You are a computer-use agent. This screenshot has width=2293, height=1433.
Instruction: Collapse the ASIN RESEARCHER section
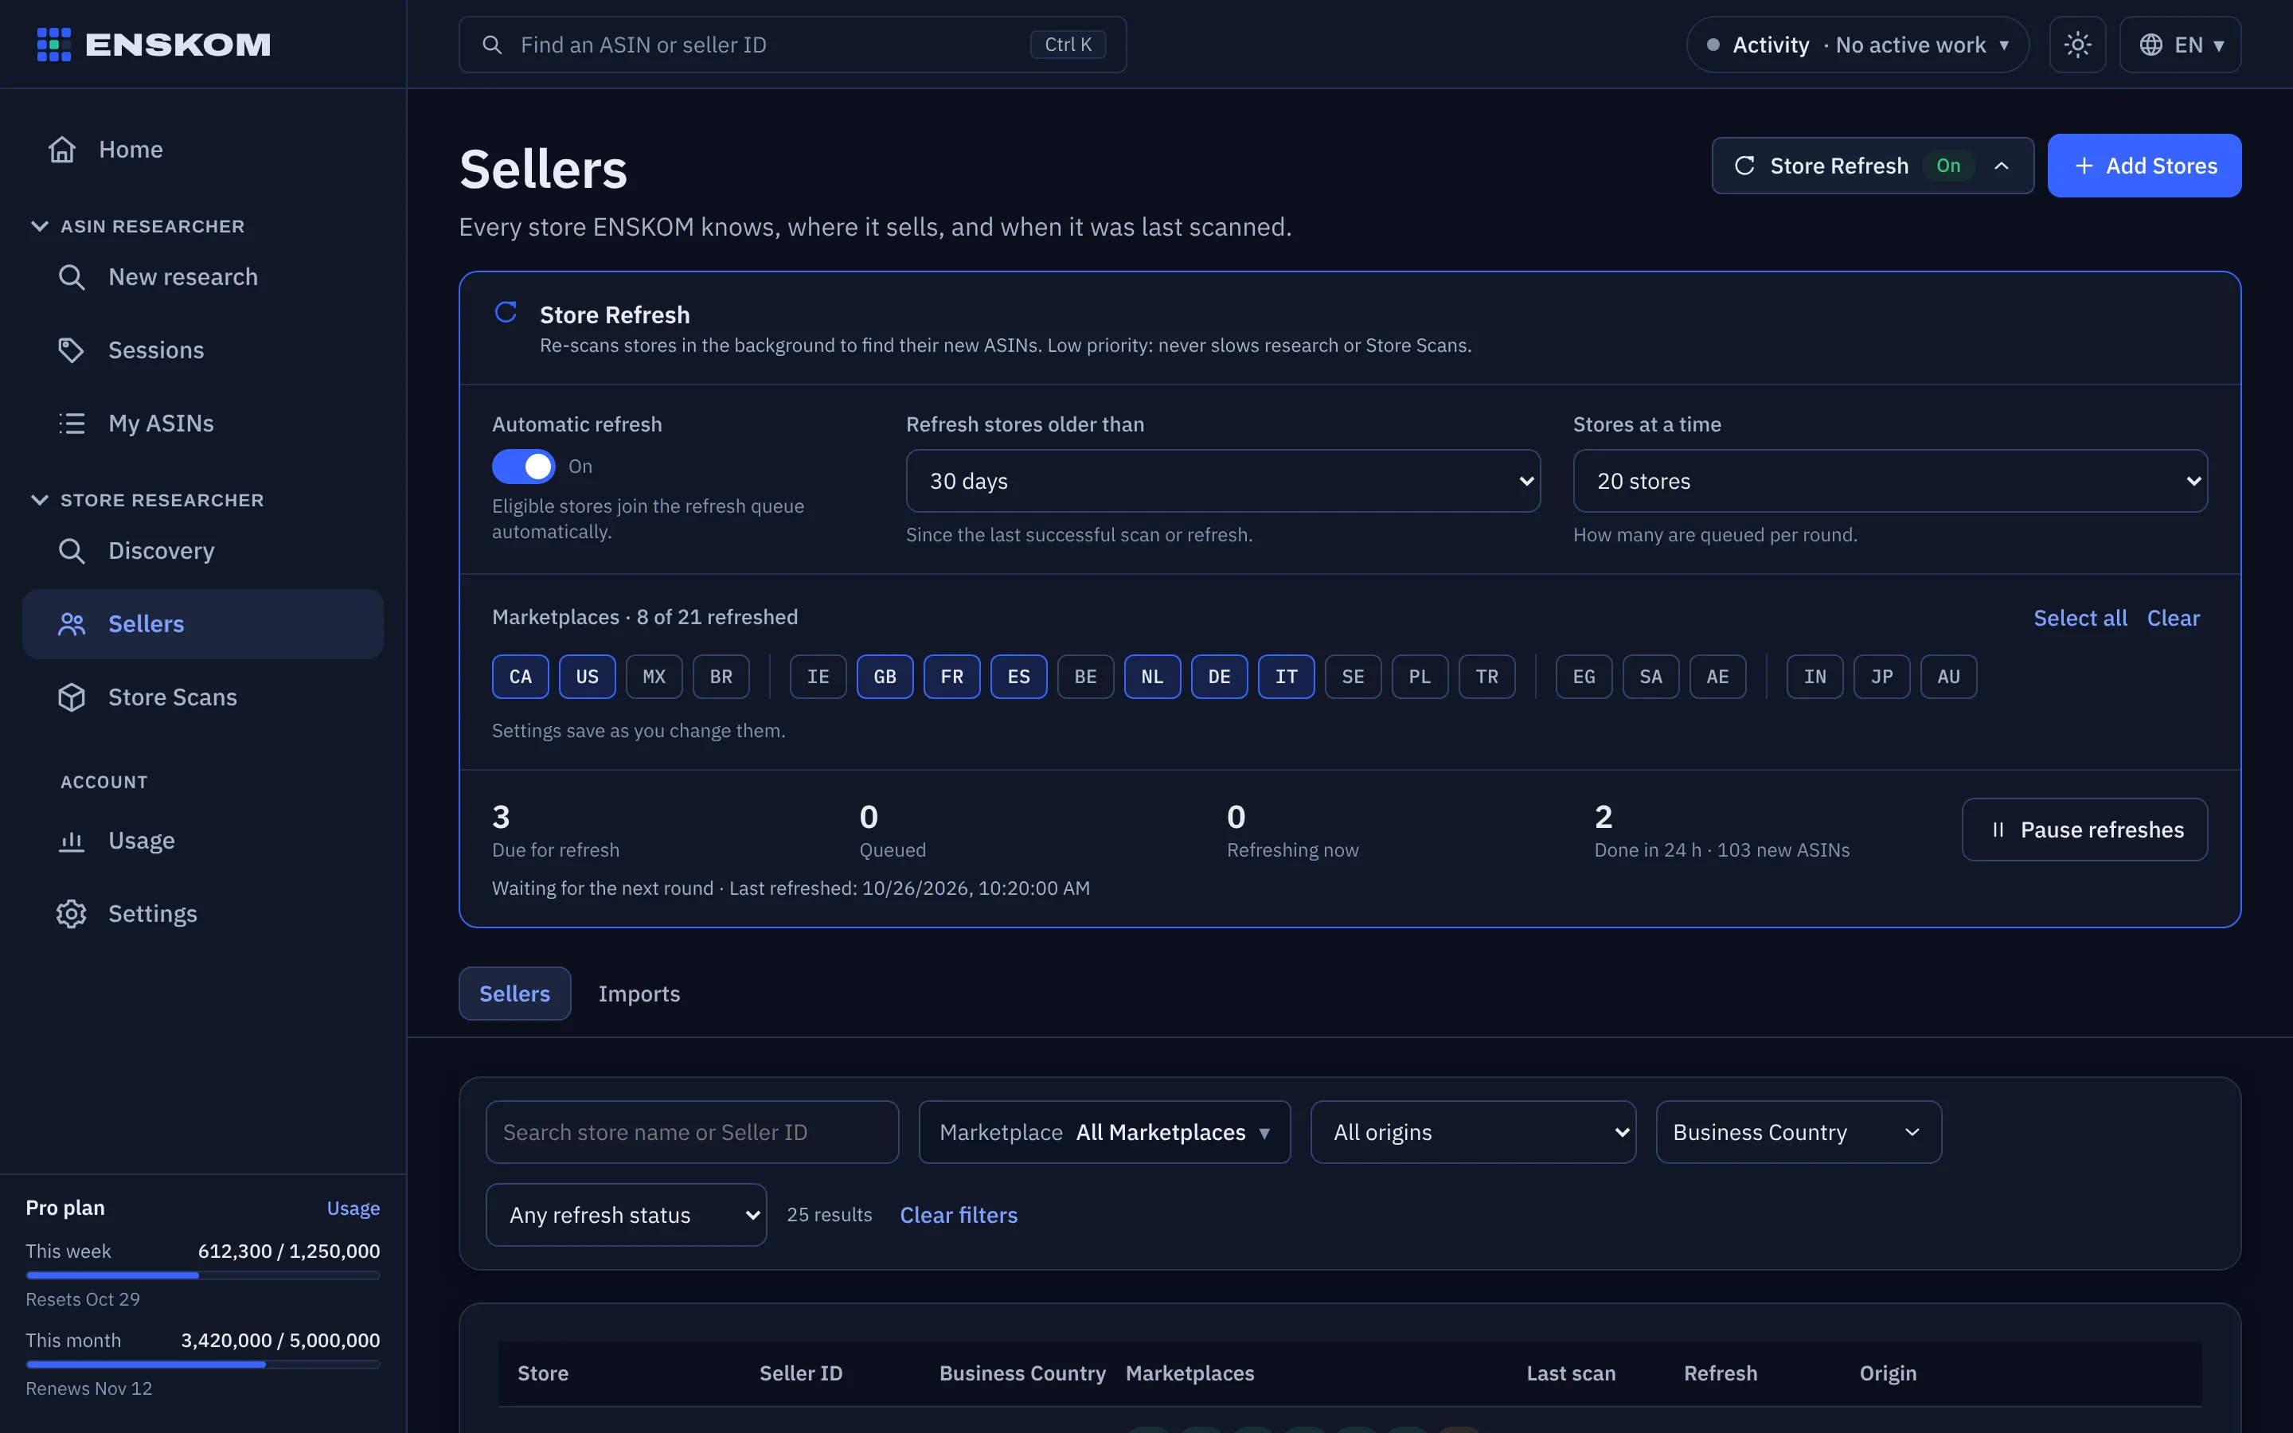click(x=139, y=227)
